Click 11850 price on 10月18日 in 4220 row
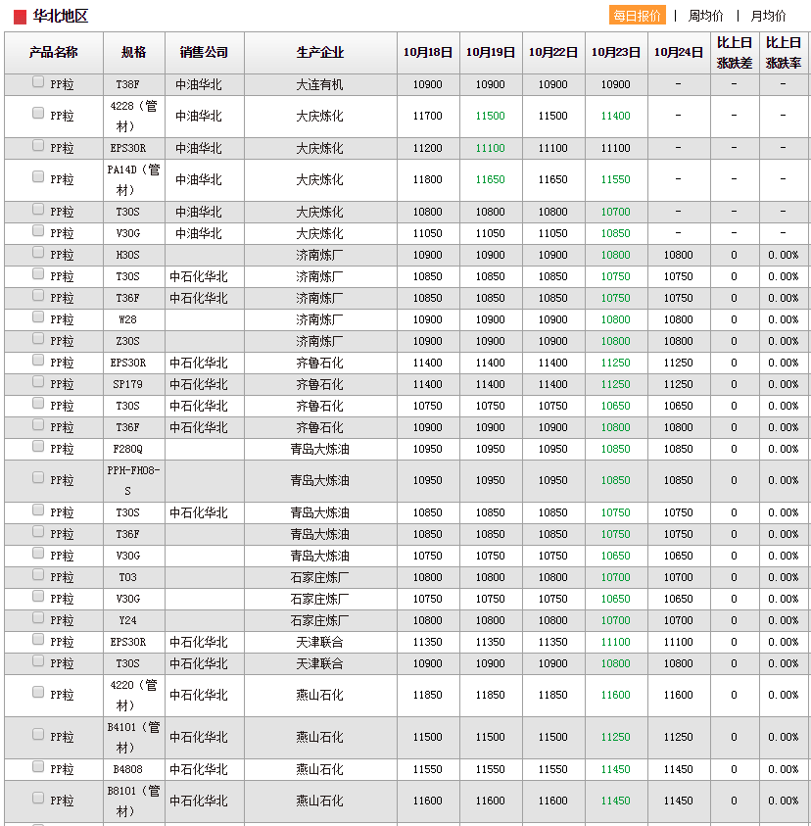The width and height of the screenshot is (811, 826). click(428, 695)
